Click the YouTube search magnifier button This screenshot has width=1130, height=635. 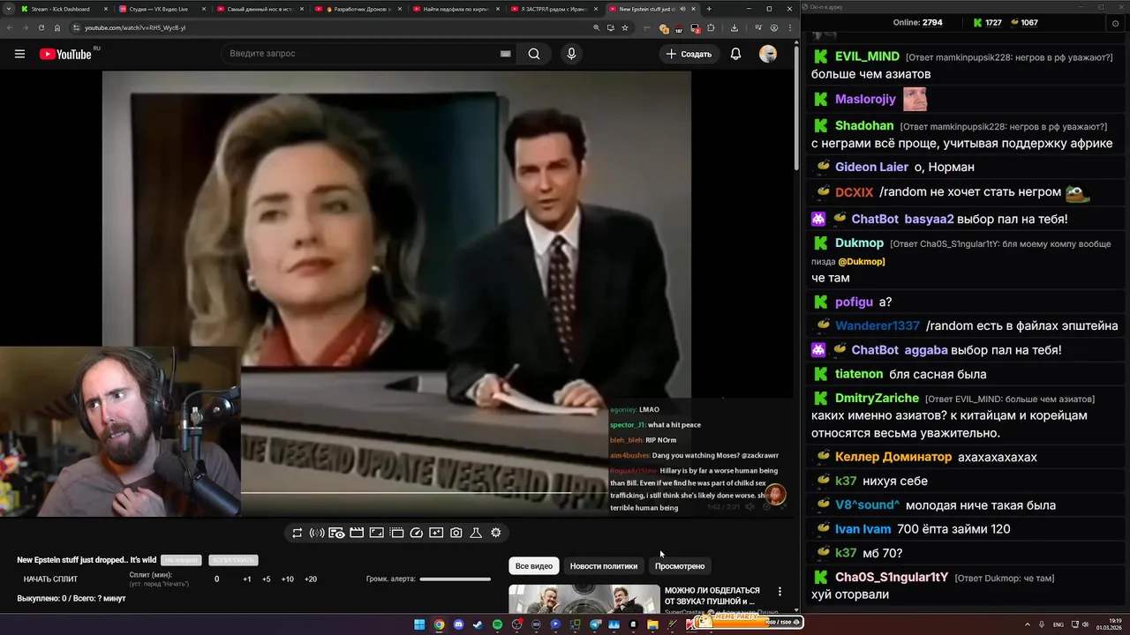coord(534,54)
